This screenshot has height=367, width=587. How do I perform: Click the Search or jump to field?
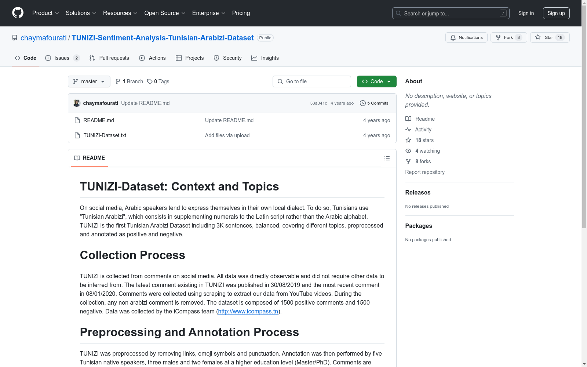tap(451, 13)
